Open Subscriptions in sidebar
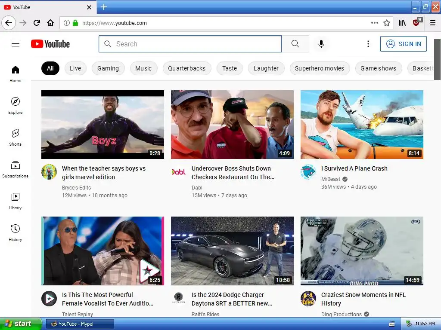 (x=15, y=169)
